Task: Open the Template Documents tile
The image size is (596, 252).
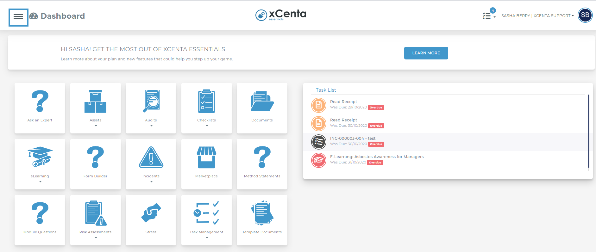Action: tap(262, 220)
